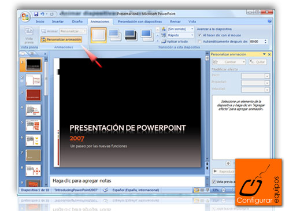This screenshot has height=211, width=289.
Task: Toggle Vista previa automática checkbox
Action: pyautogui.click(x=214, y=182)
